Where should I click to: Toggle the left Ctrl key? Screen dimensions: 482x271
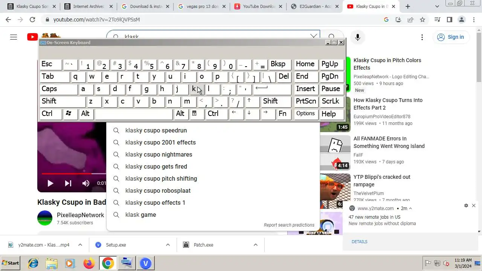[x=51, y=114]
